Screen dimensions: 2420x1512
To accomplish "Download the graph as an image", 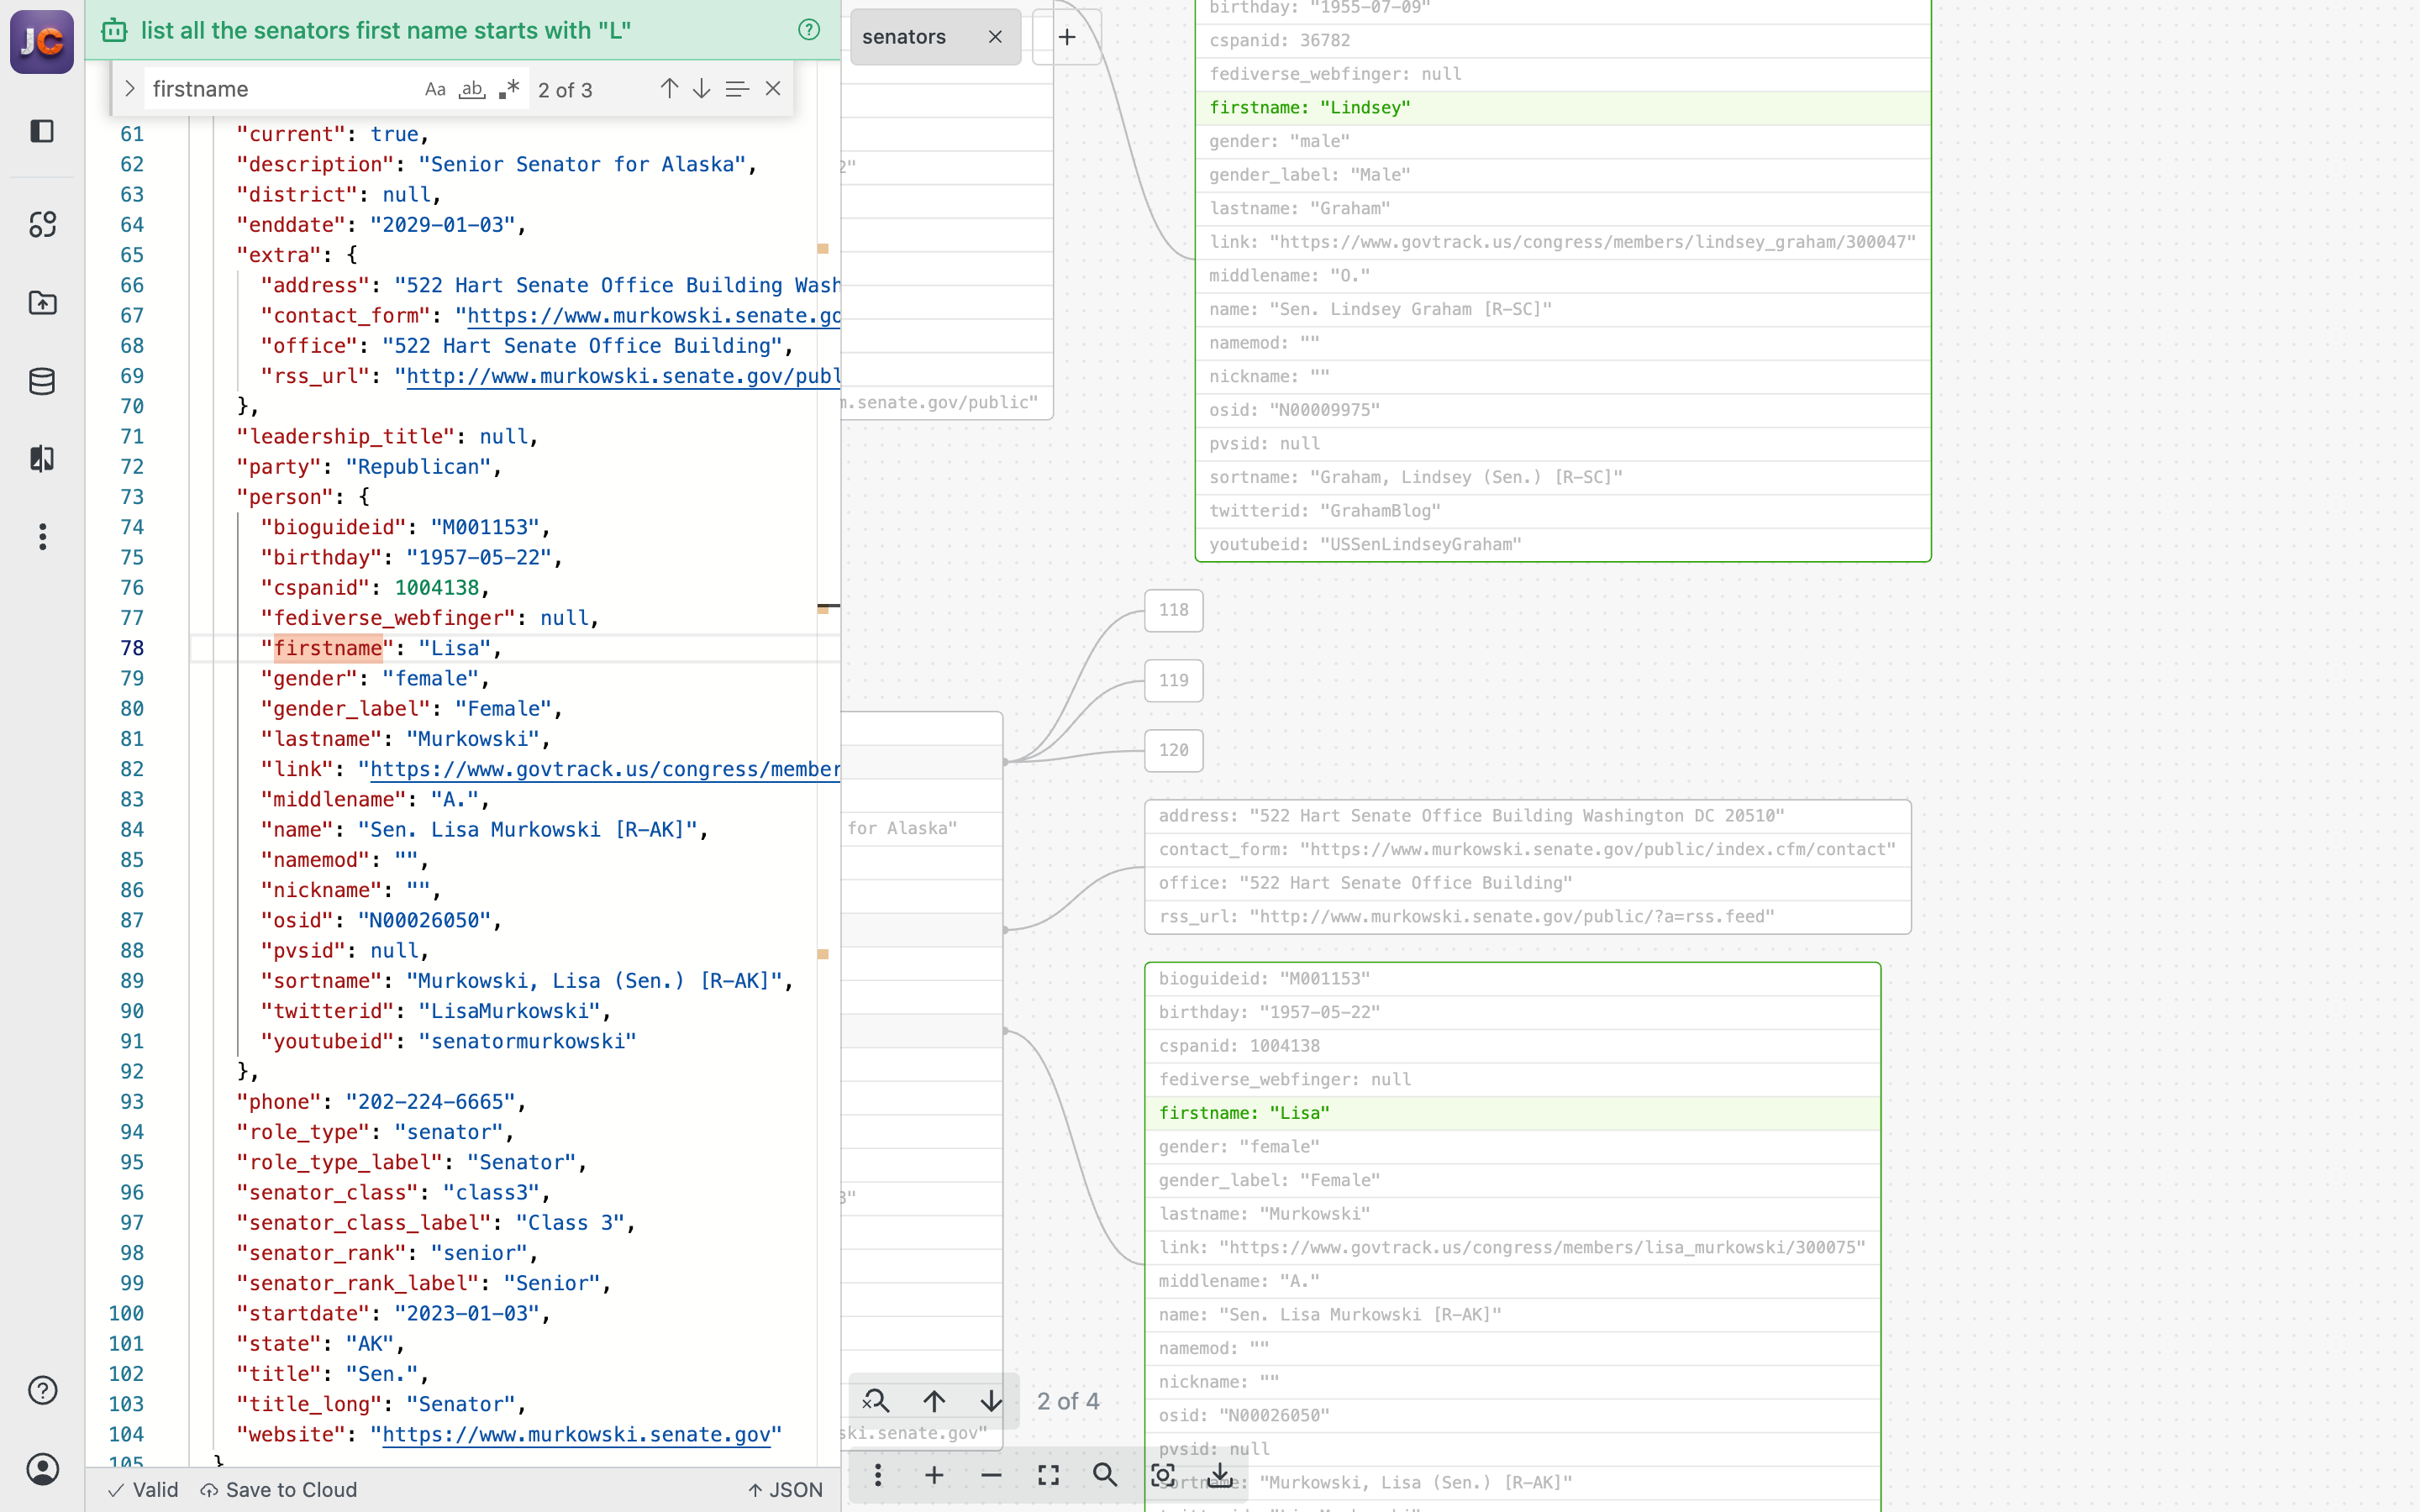I will click(x=1220, y=1475).
